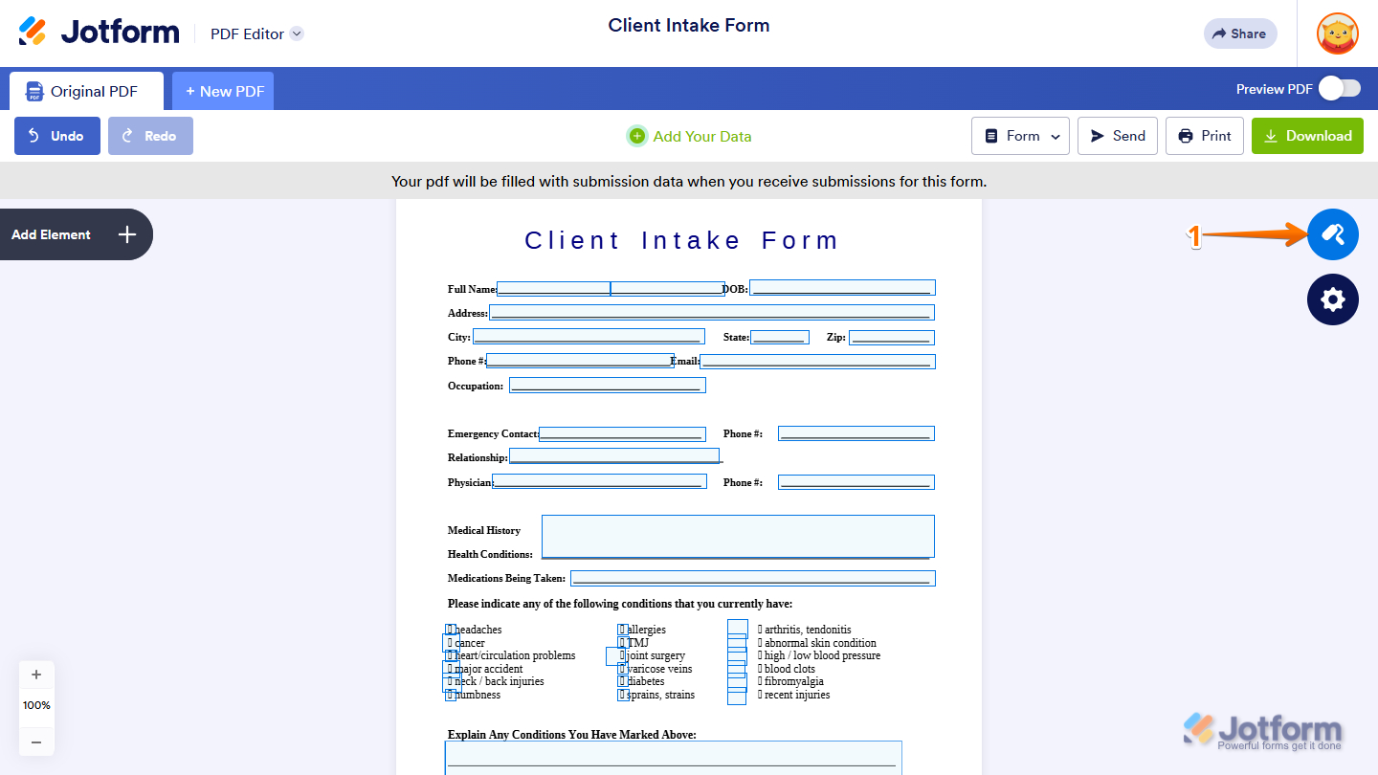Open the PDF settings gear

1333,299
